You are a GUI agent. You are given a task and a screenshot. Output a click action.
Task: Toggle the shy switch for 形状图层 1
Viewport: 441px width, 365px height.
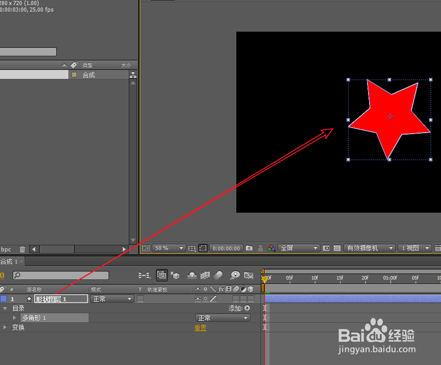tap(198, 299)
